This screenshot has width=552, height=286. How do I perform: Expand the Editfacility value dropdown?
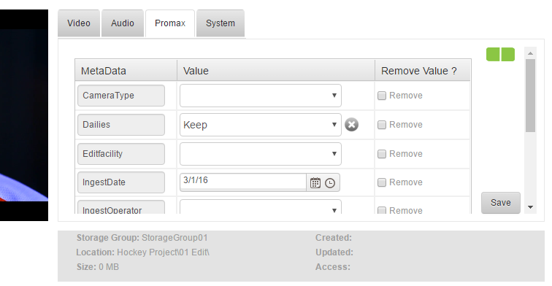pyautogui.click(x=261, y=154)
